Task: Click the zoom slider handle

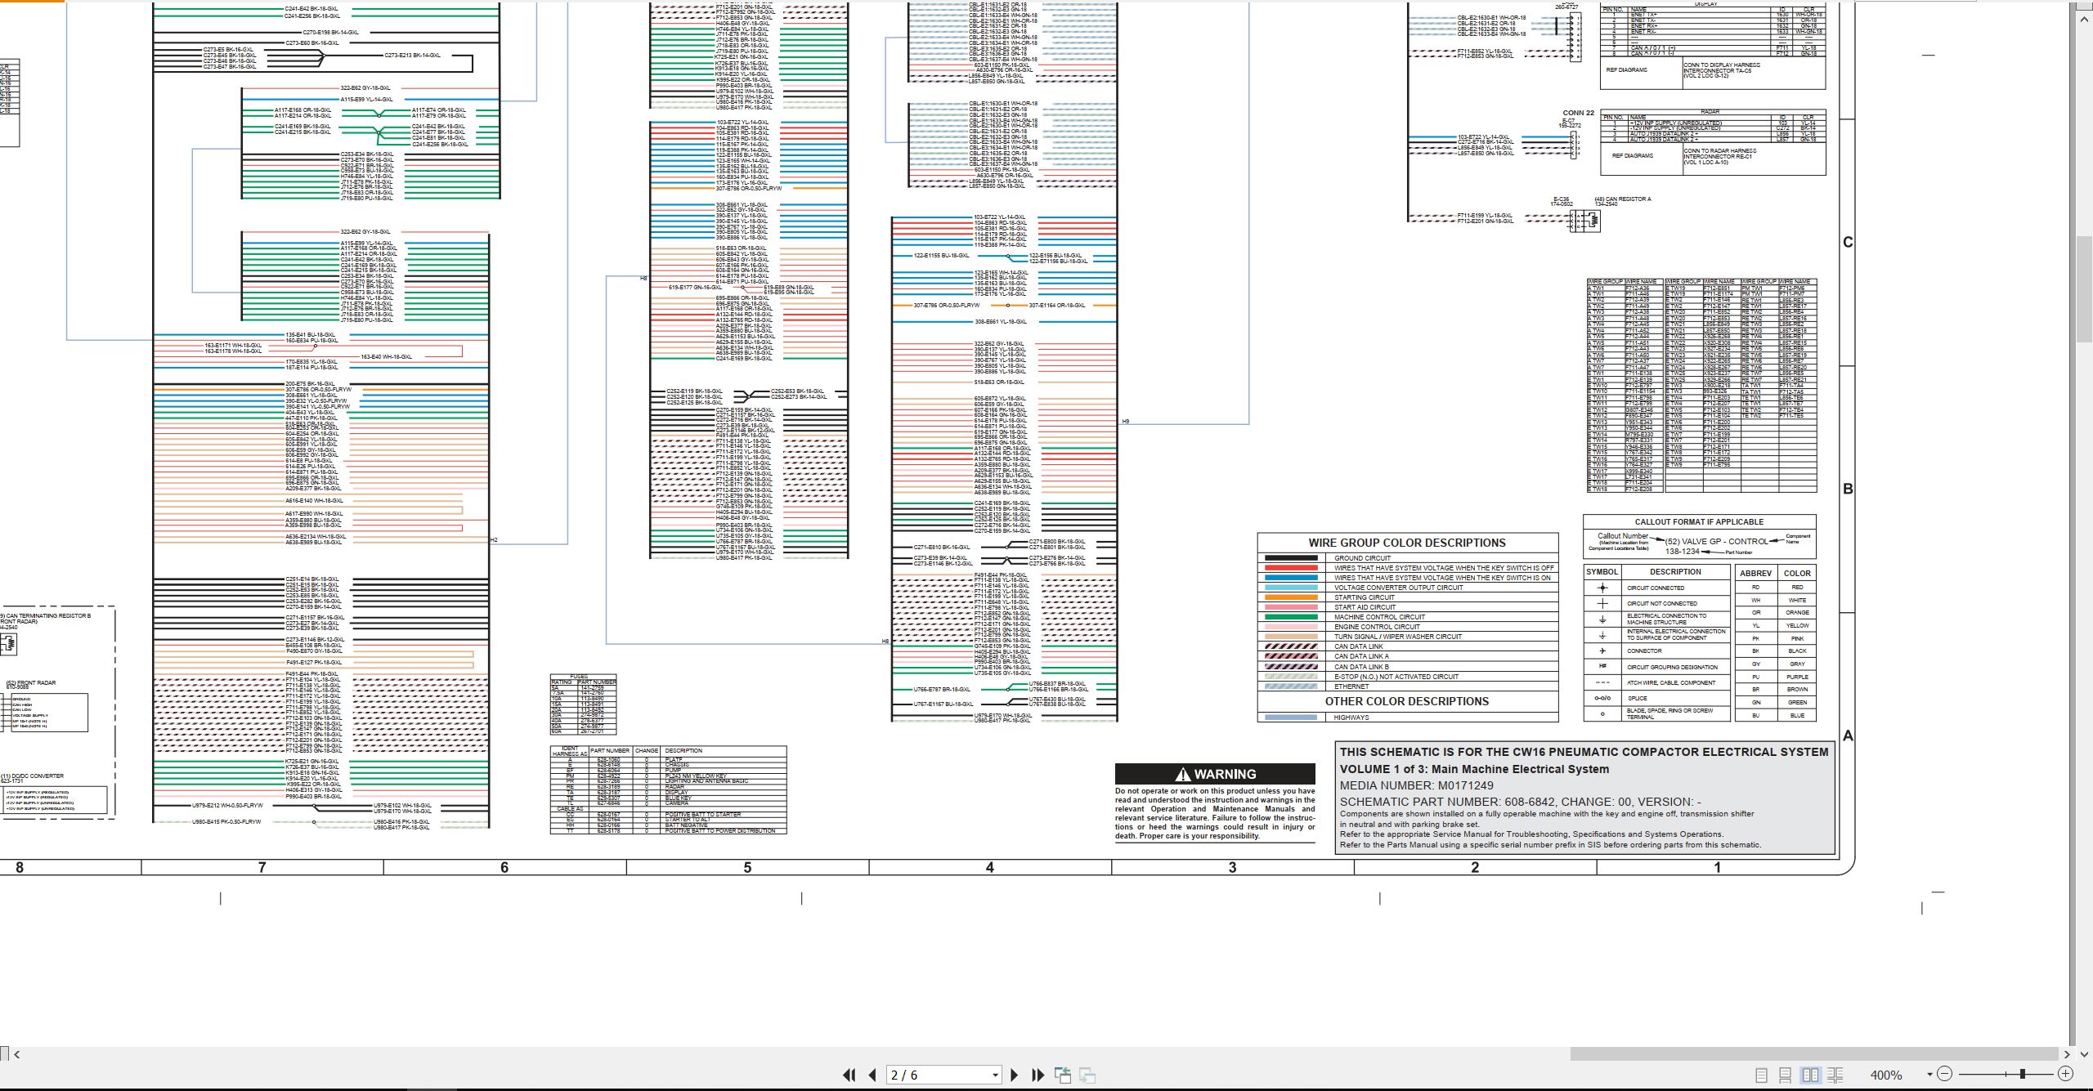Action: 2023,1074
